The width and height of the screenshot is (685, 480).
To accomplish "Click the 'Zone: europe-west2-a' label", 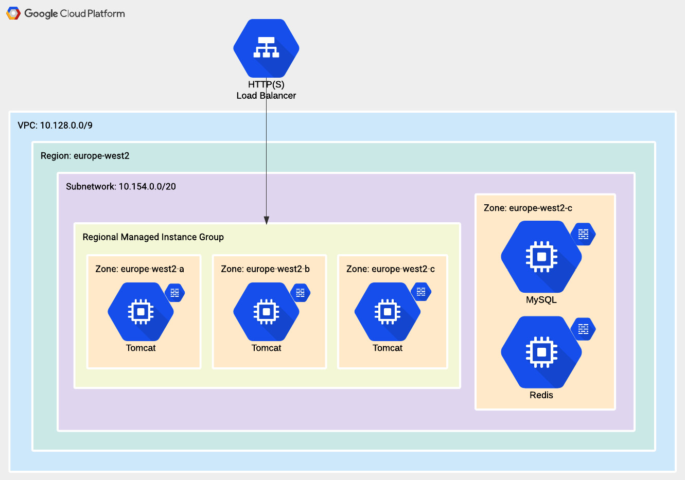I will tap(139, 269).
